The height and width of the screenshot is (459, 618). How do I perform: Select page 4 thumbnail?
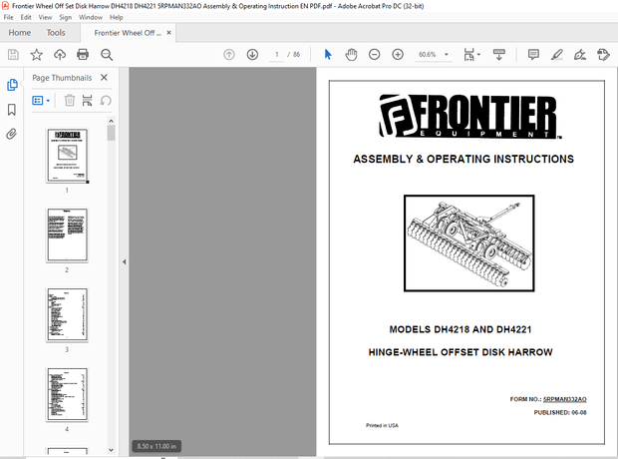67,394
